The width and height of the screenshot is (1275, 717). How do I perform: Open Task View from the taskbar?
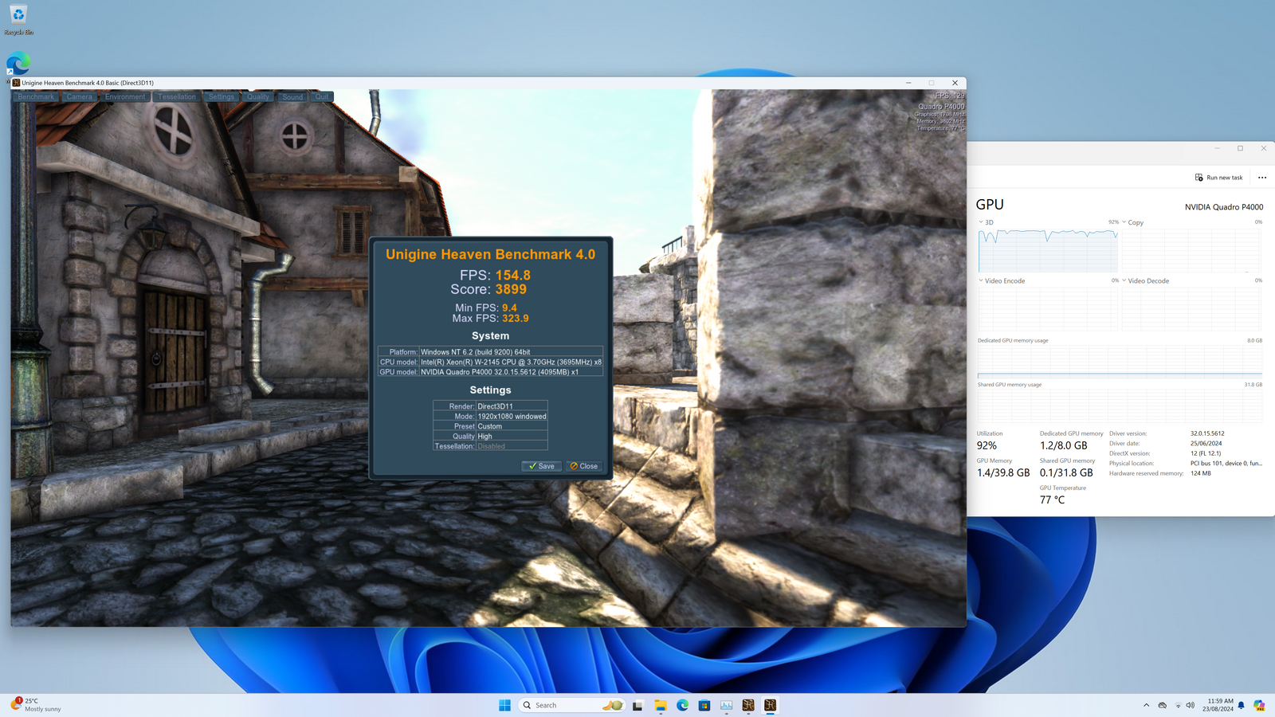[637, 705]
